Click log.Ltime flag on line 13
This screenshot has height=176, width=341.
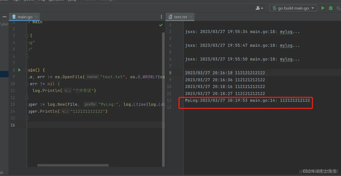[x=135, y=104]
